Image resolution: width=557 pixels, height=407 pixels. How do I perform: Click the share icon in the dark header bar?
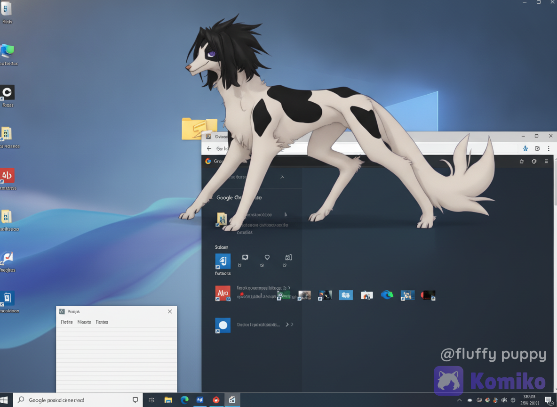point(521,161)
